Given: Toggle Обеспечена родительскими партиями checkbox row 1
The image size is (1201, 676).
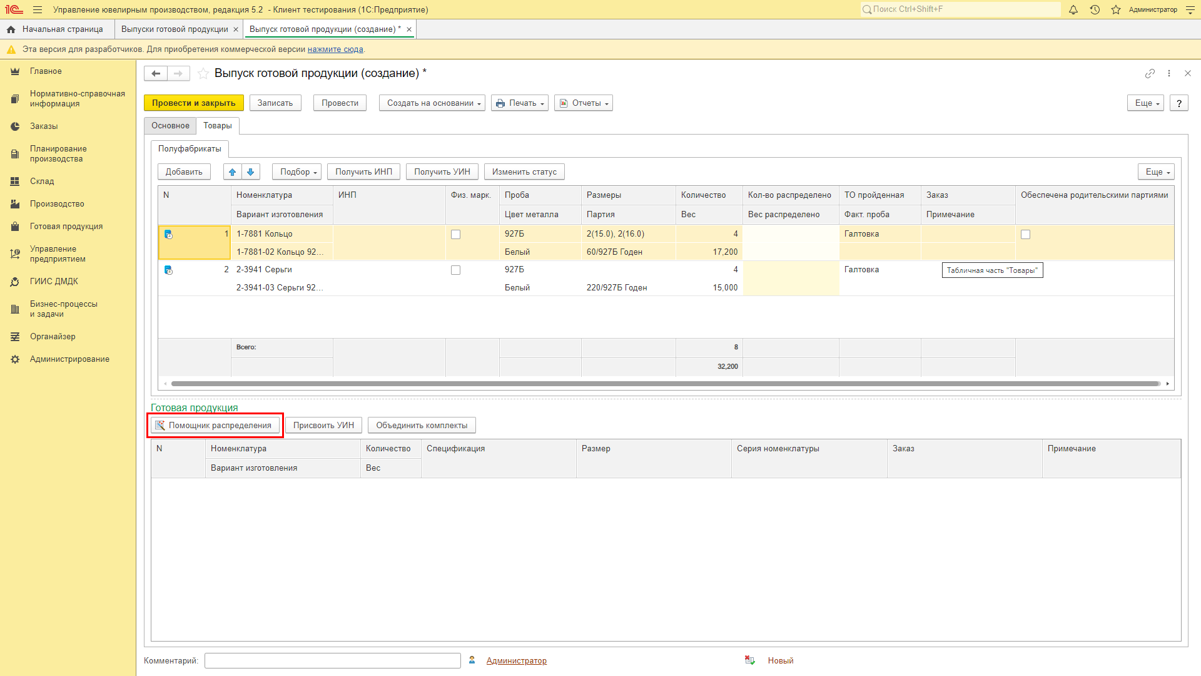Looking at the screenshot, I should tap(1025, 235).
